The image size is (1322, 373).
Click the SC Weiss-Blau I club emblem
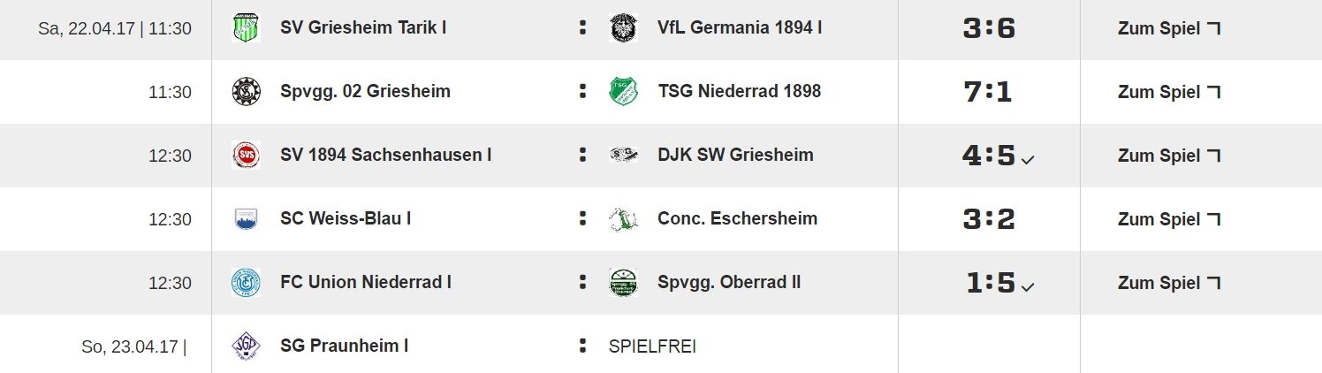point(246,219)
